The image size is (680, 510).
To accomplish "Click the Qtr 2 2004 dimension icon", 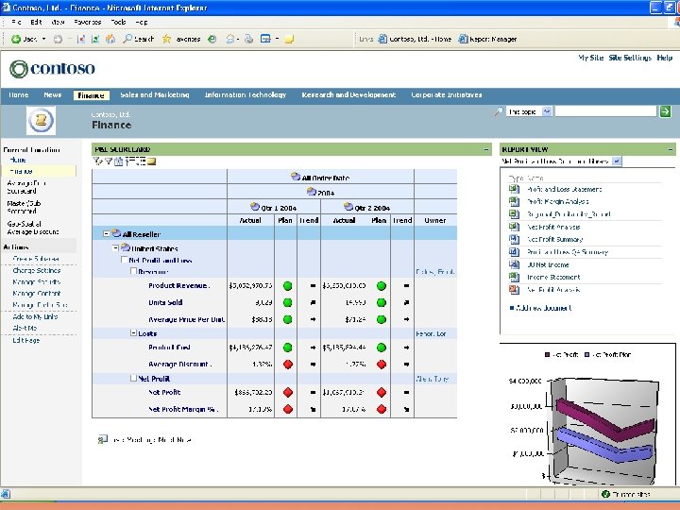I will pos(348,207).
